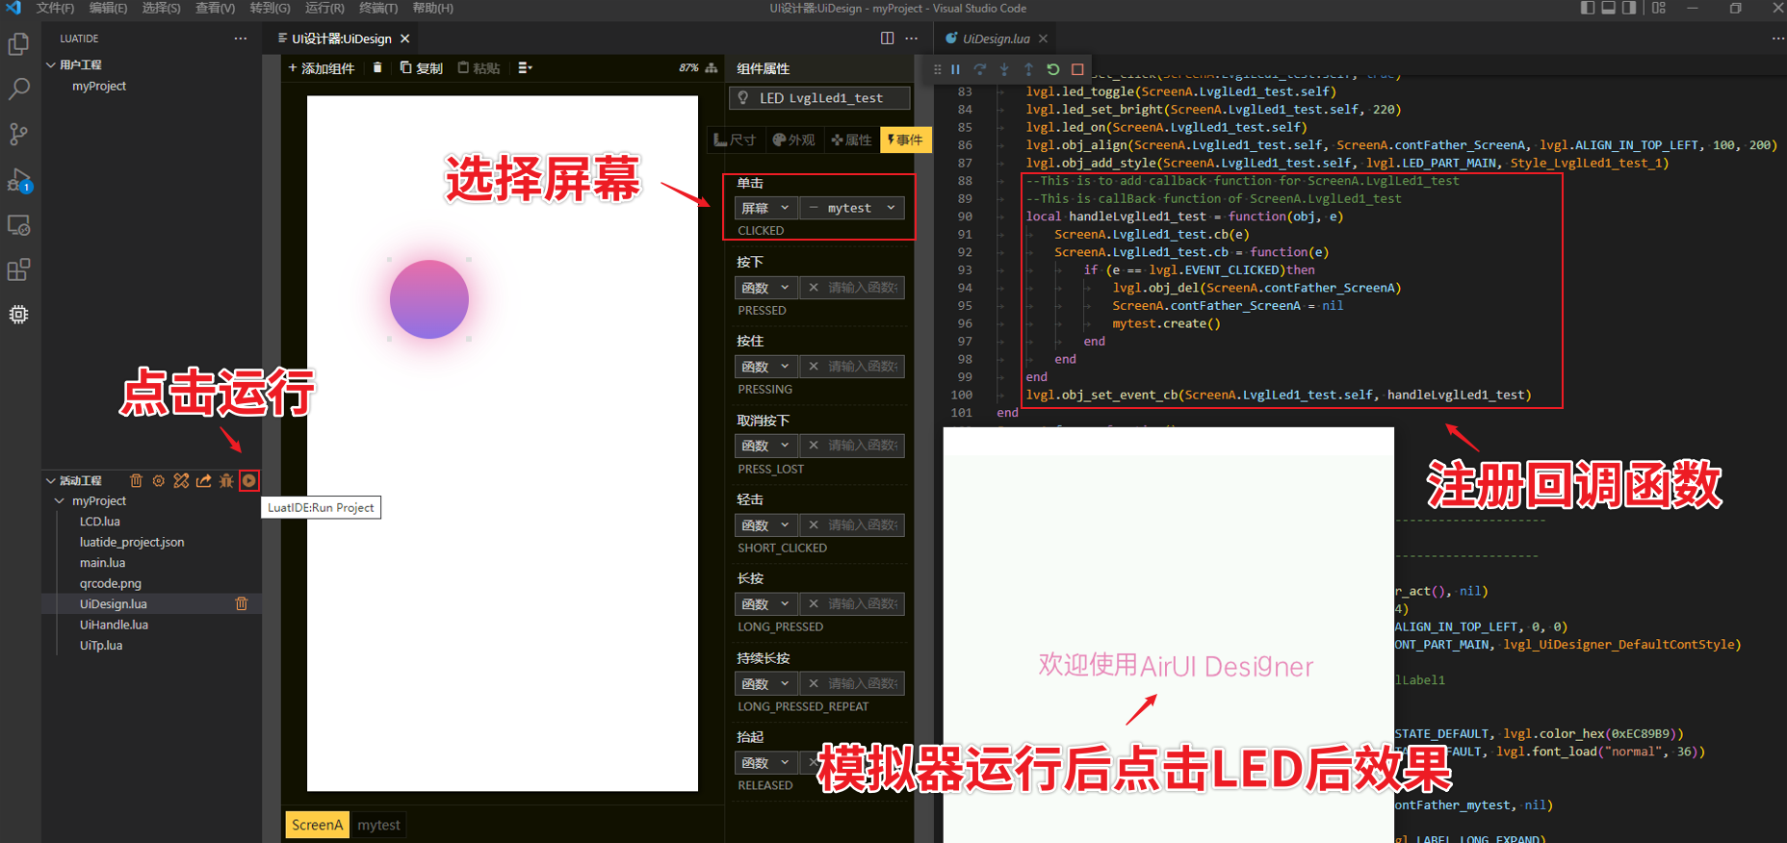Image resolution: width=1787 pixels, height=843 pixels.
Task: Open the component hierarchy tree icon
Action: tap(712, 67)
